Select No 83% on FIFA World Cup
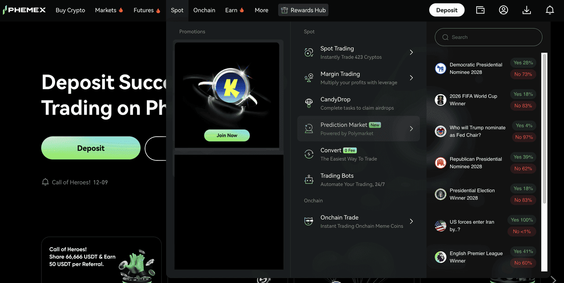 523,106
